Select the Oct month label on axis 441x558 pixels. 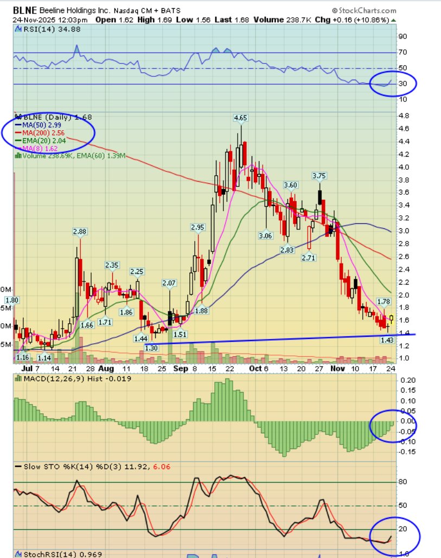click(x=255, y=368)
